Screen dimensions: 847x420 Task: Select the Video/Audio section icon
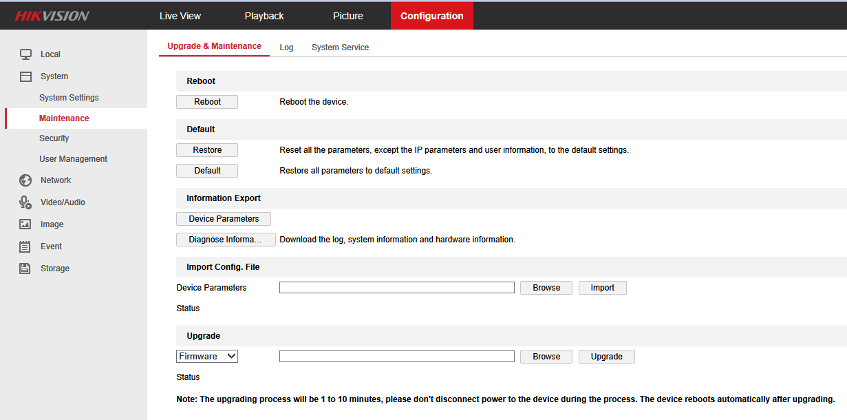(25, 202)
